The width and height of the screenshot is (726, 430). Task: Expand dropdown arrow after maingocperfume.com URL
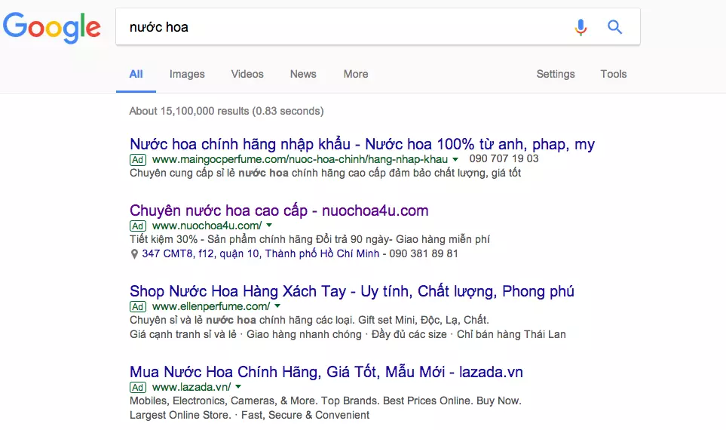[x=455, y=159]
